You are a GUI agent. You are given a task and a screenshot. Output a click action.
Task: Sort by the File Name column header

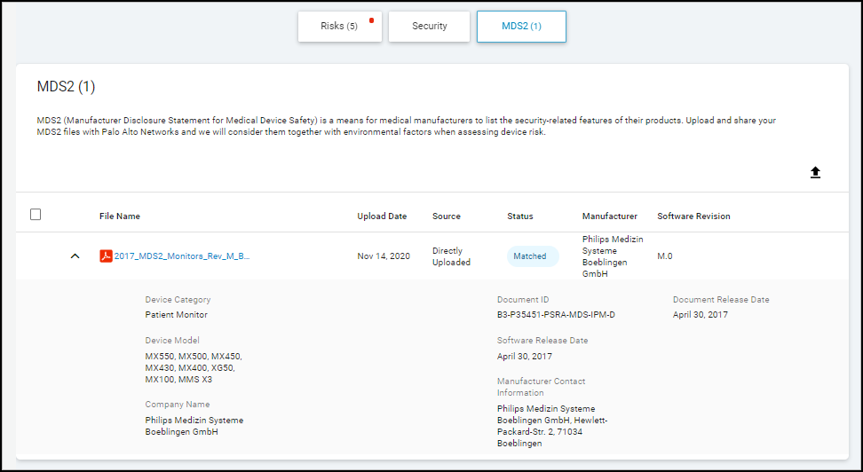[119, 216]
